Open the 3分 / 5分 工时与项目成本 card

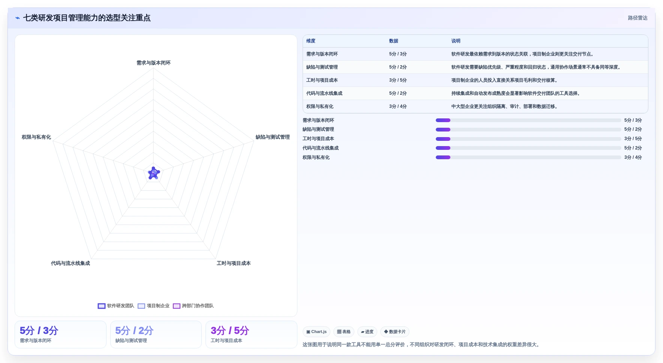(x=251, y=335)
